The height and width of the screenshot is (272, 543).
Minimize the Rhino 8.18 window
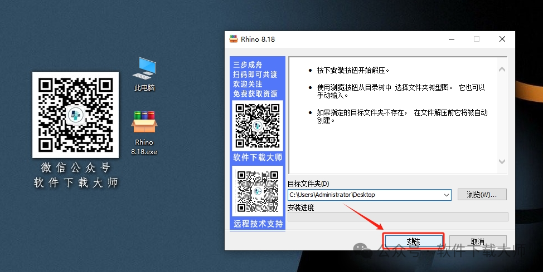click(x=452, y=39)
